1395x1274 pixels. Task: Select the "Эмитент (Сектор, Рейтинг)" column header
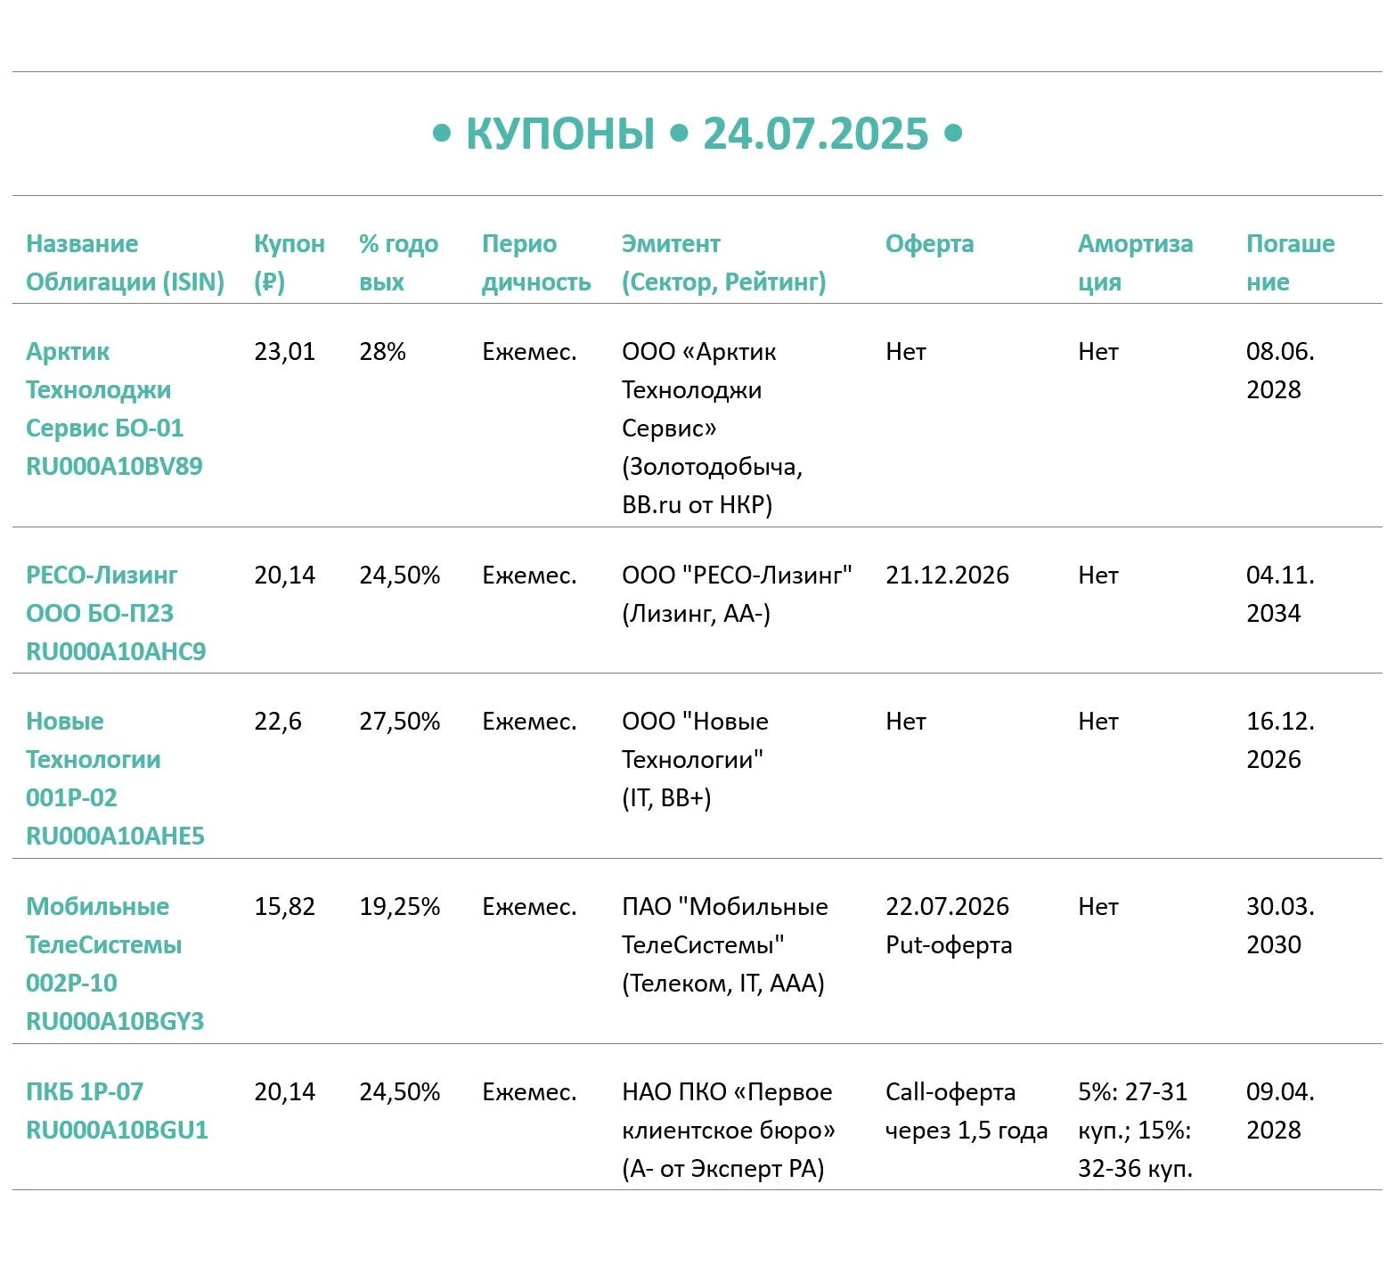[x=723, y=263]
